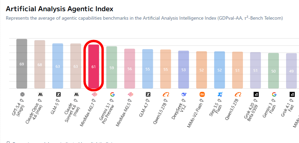The width and height of the screenshot is (299, 143).
Task: Click the Artificial Analysis Agentic Index heading
Action: tap(59, 9)
